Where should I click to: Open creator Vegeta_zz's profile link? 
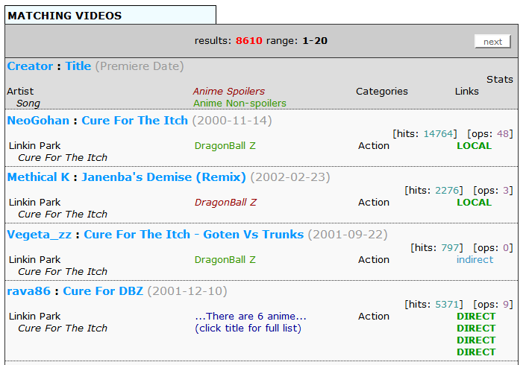tap(40, 235)
